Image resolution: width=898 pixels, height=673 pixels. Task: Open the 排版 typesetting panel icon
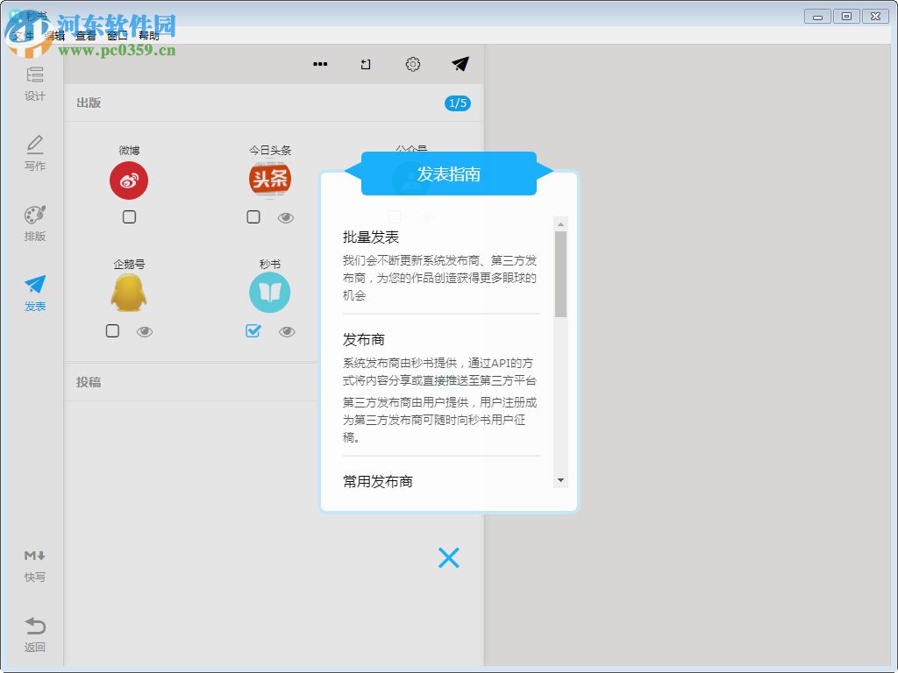pyautogui.click(x=34, y=219)
